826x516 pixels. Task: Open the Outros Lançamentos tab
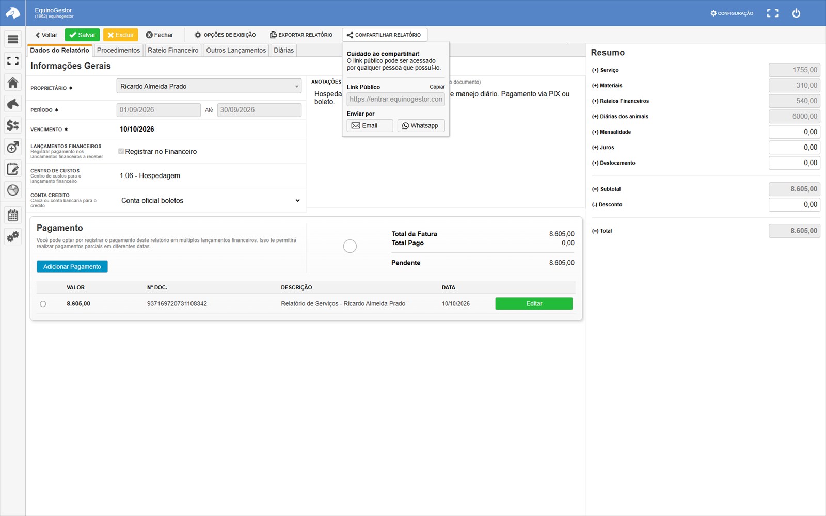tap(236, 50)
